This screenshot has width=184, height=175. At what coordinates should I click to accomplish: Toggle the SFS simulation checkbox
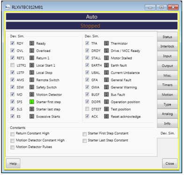click(x=13, y=102)
